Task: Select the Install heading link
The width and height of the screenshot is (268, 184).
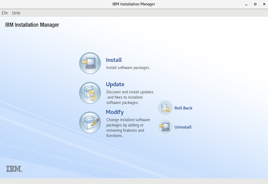Action: pos(114,60)
